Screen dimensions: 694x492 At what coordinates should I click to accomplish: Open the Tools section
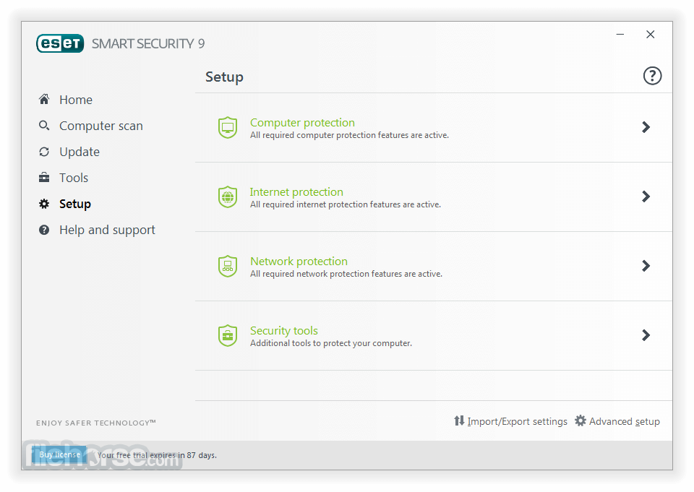74,178
